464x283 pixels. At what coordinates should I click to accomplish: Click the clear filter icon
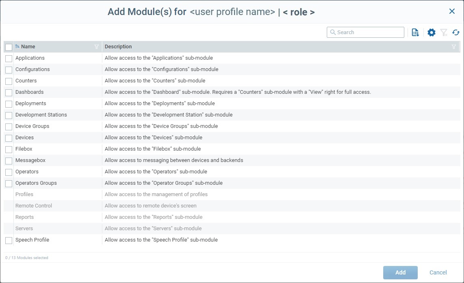click(x=443, y=32)
